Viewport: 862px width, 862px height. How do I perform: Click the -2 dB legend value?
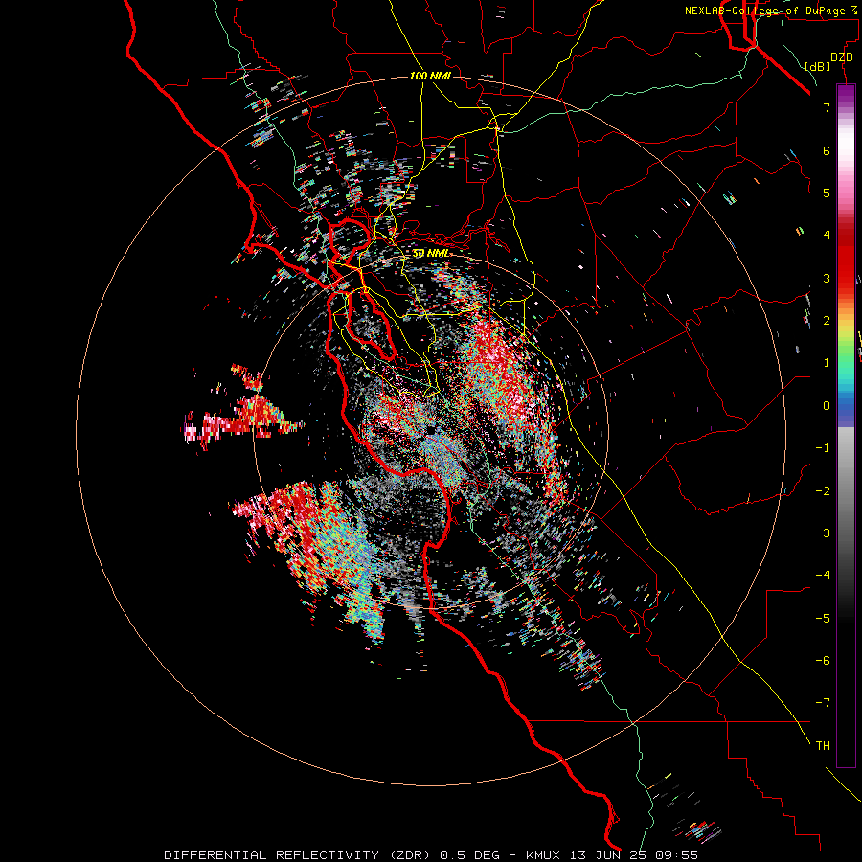[x=823, y=490]
